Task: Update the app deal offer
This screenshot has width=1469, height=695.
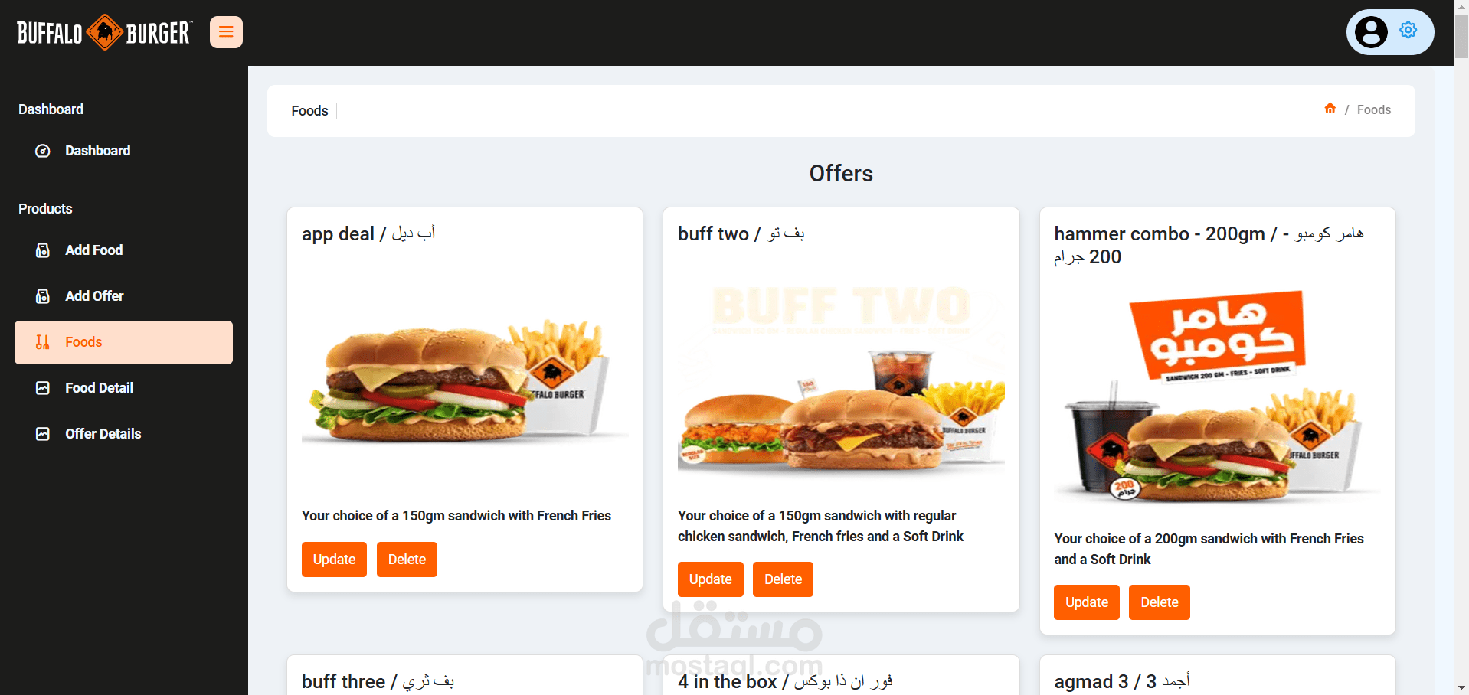Action: 334,560
